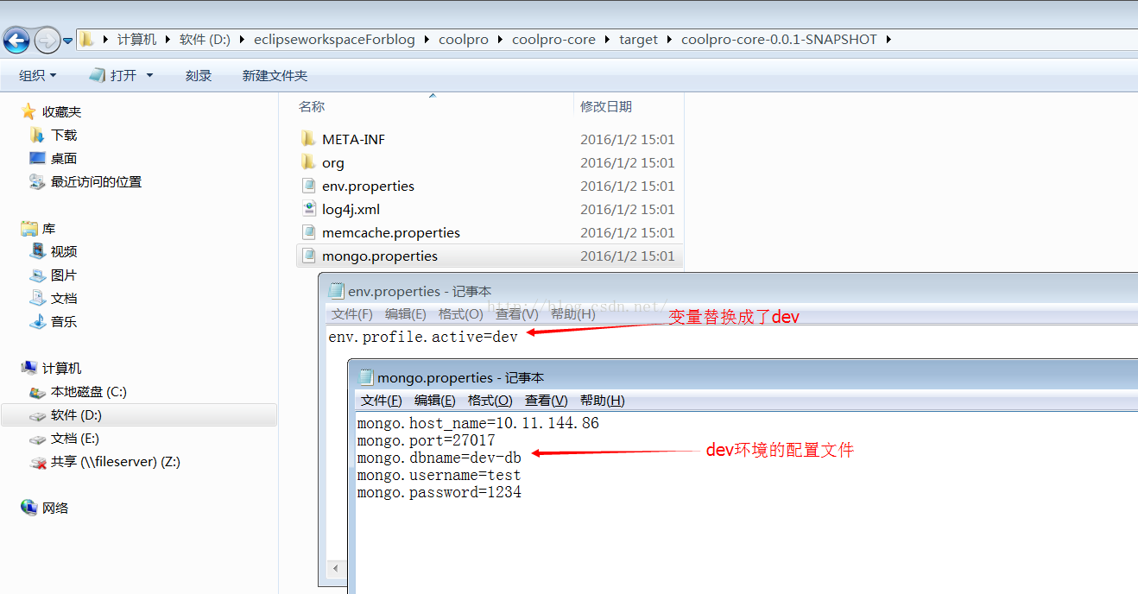
Task: Click the folder icon in address bar
Action: [x=87, y=39]
